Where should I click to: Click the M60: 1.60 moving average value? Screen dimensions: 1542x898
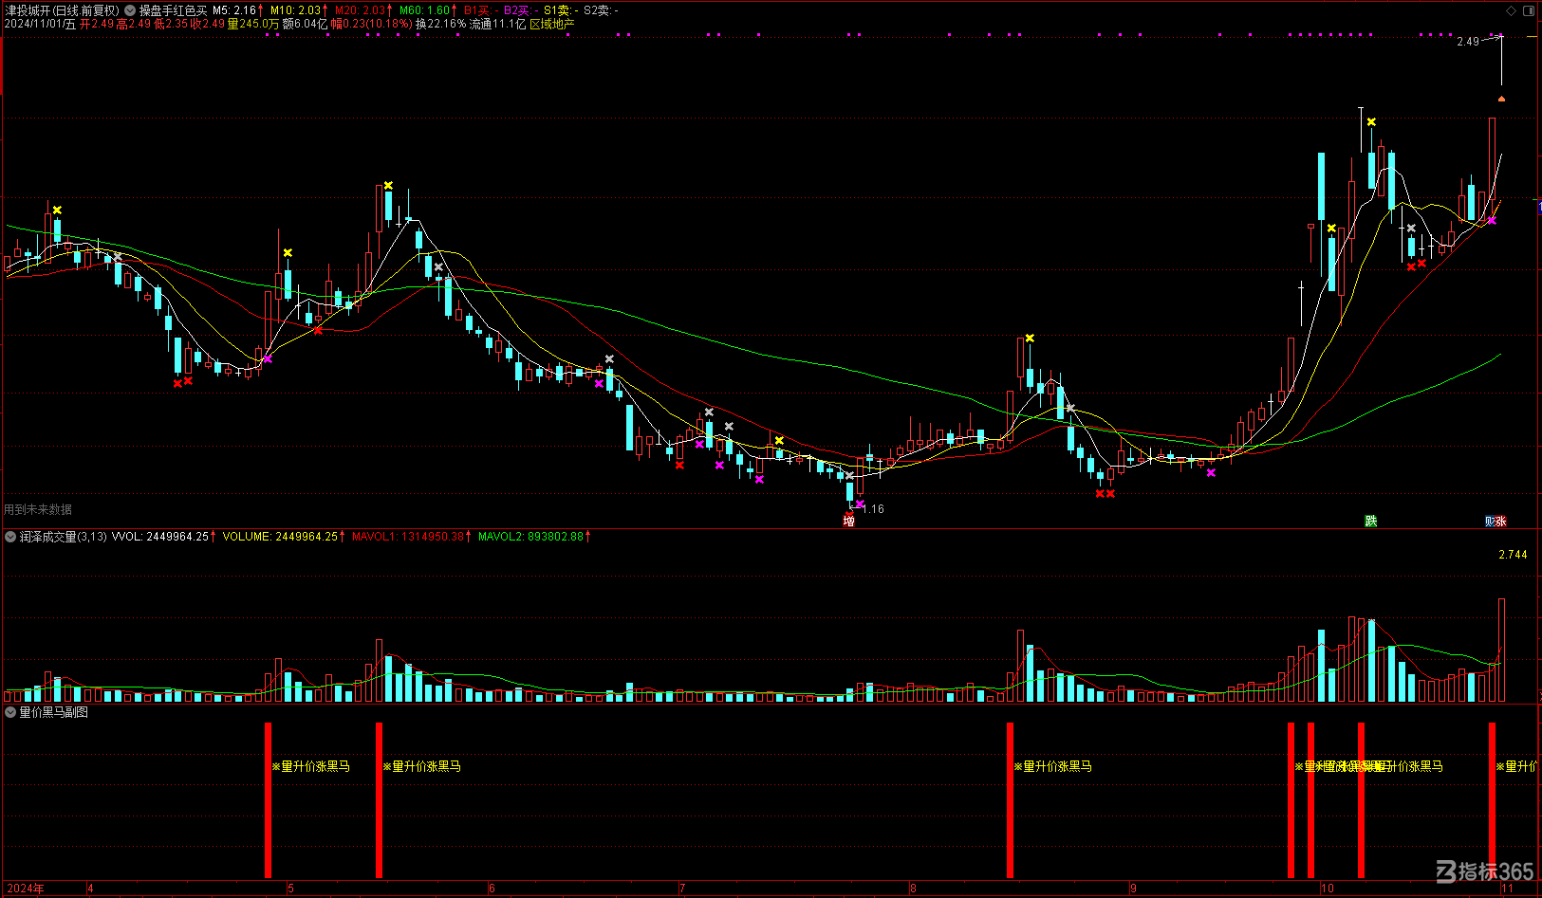point(424,10)
